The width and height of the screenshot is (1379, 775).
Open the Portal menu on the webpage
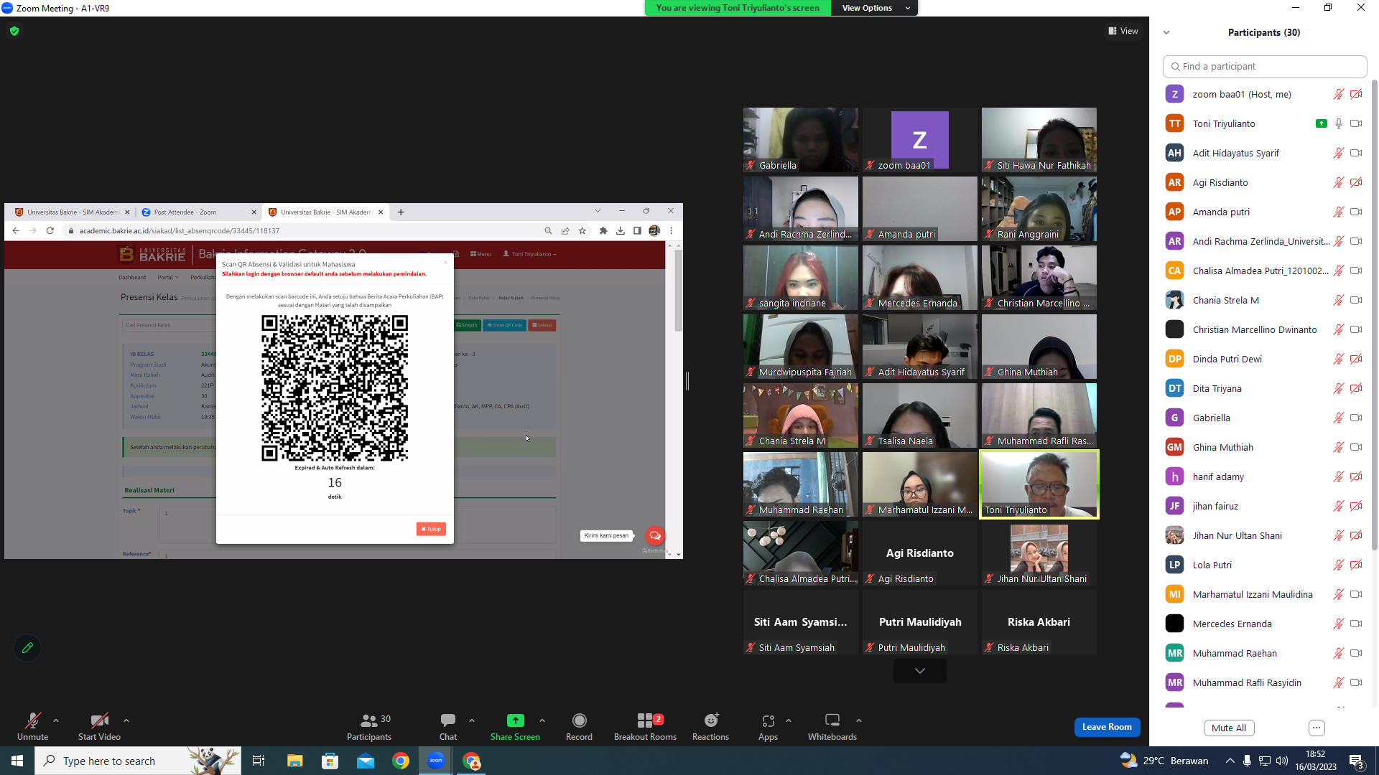pyautogui.click(x=168, y=278)
